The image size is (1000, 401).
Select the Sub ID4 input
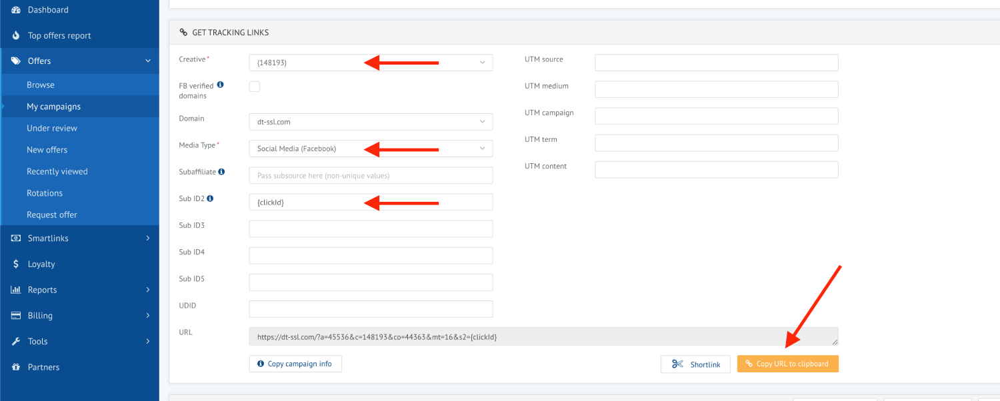tap(371, 256)
